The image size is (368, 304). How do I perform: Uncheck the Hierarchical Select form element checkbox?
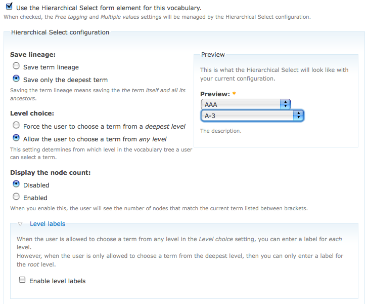tap(9, 8)
